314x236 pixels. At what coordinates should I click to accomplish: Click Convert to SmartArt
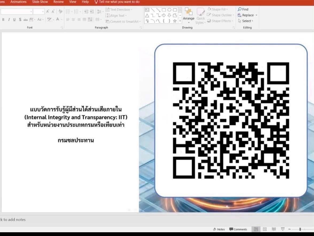click(x=123, y=21)
